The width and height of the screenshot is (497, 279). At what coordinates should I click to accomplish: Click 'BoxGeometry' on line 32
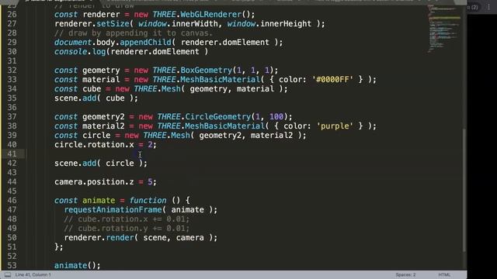pos(207,71)
